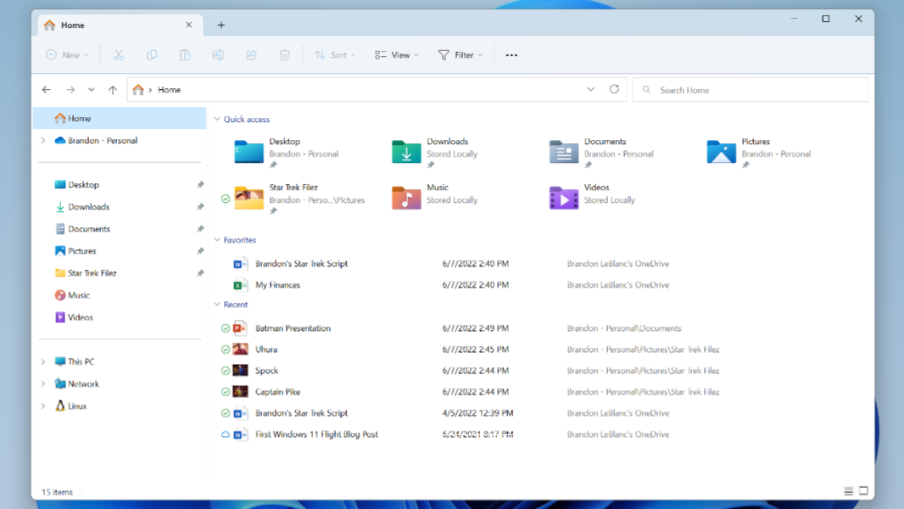This screenshot has height=509, width=904.
Task: Click the Cut scissors icon in toolbar
Action: pyautogui.click(x=119, y=55)
